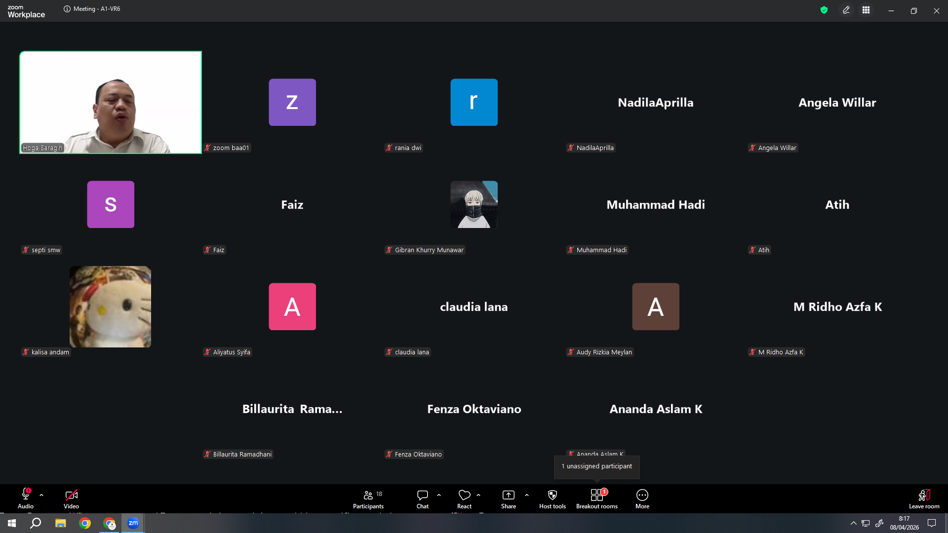Select Hoga Saragih video tile

pyautogui.click(x=111, y=102)
